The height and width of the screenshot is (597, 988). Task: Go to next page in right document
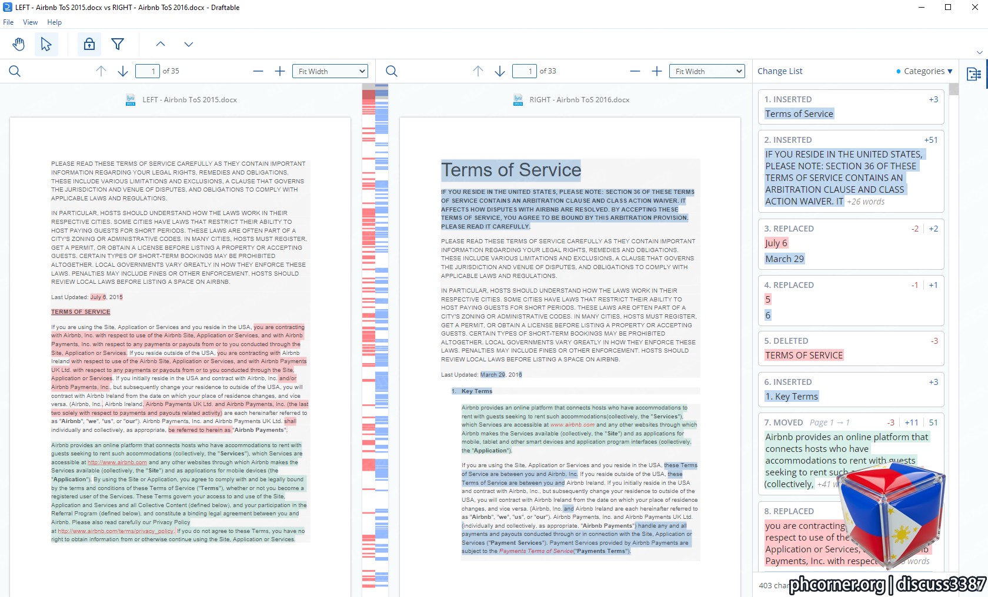pos(500,71)
